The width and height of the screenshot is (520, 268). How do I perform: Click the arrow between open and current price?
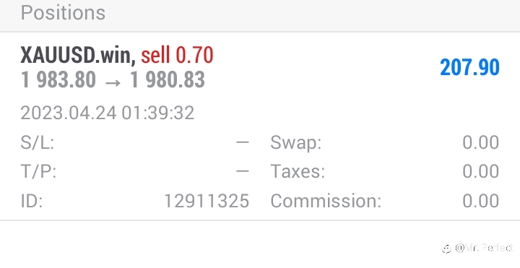pyautogui.click(x=113, y=82)
